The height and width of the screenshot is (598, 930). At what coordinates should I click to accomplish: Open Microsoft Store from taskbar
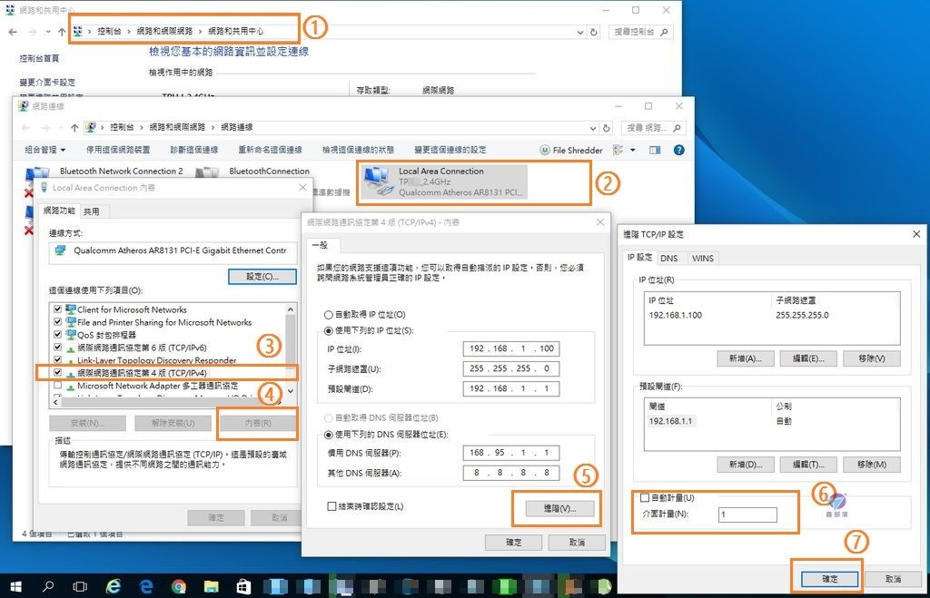click(x=243, y=586)
